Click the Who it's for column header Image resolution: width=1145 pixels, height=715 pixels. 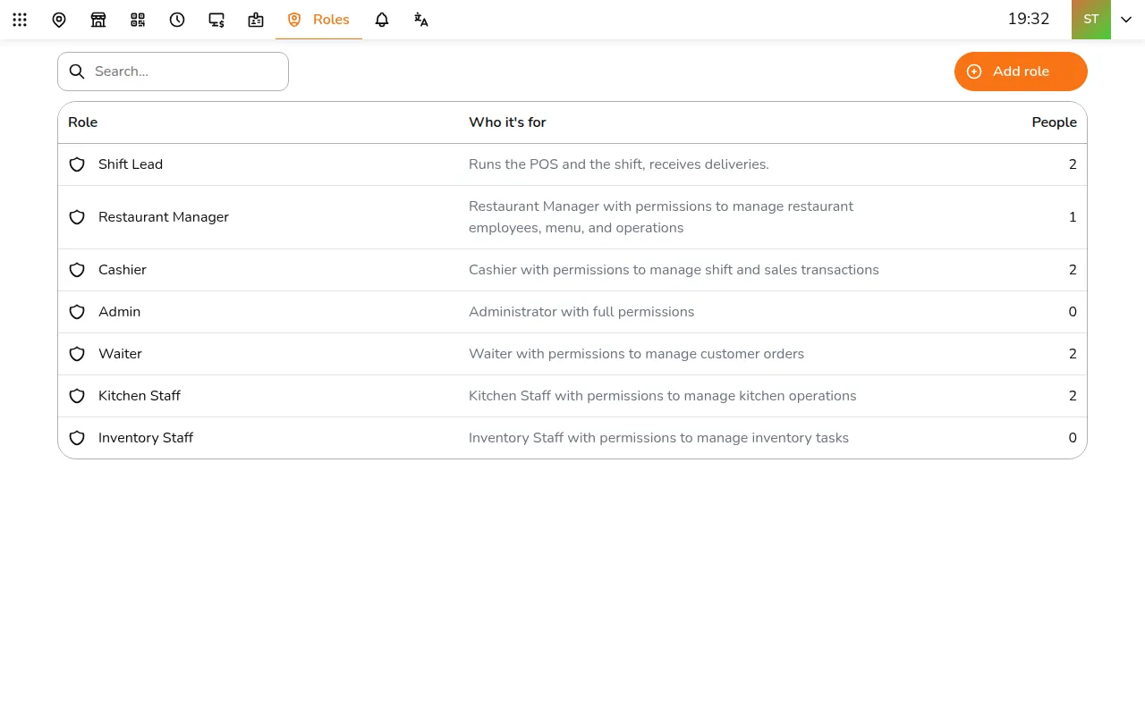[507, 122]
